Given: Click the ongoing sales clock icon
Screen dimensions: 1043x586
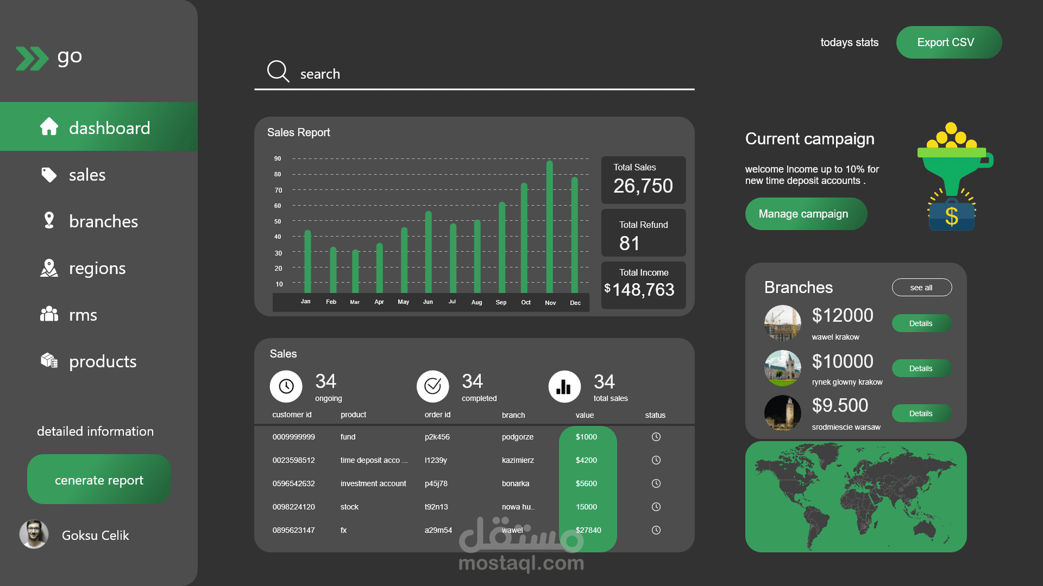Looking at the screenshot, I should click(x=286, y=386).
